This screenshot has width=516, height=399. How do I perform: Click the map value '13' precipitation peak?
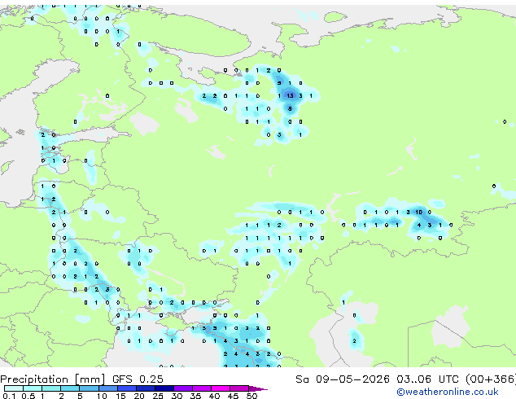[x=290, y=96]
